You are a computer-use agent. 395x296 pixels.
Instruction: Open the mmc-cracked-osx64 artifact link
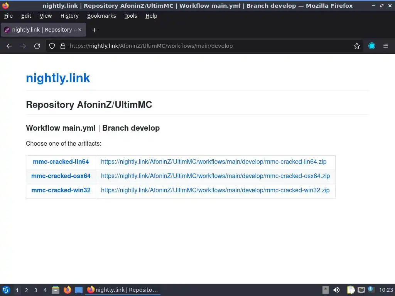point(61,176)
